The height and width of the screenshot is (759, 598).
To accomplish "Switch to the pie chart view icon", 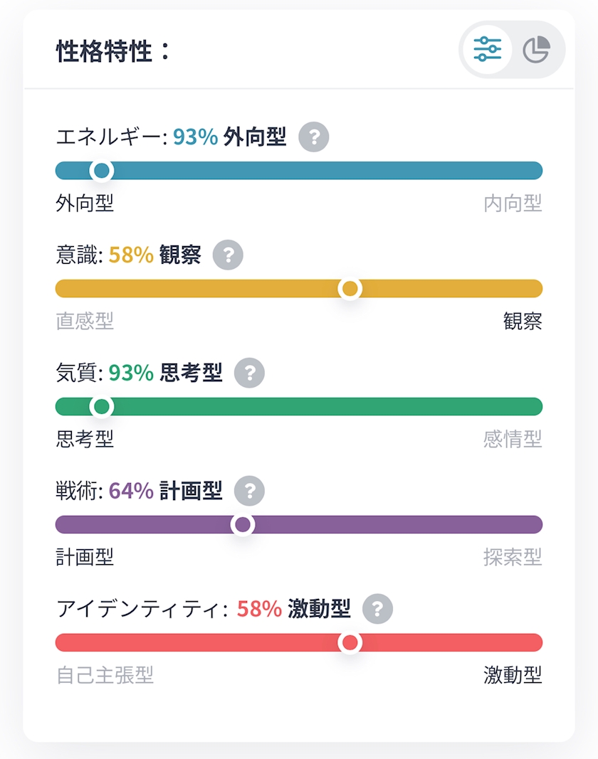I will point(537,49).
